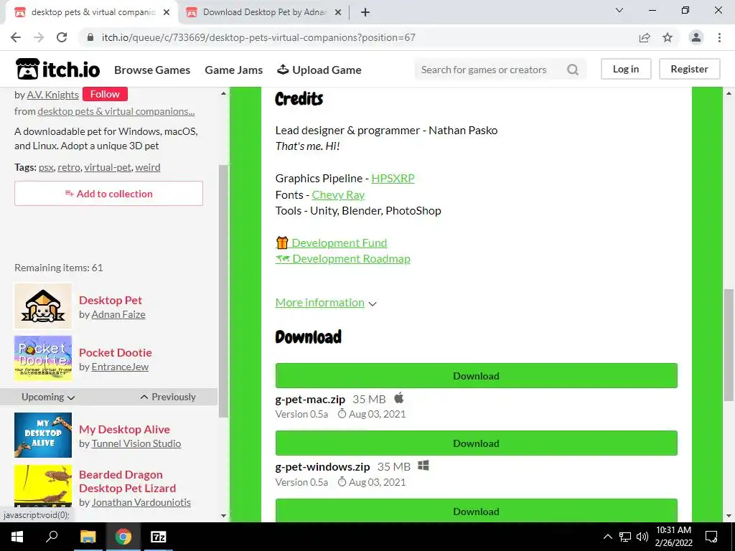735x551 pixels.
Task: Open the Tunnel Vision Studio author link
Action: click(x=136, y=443)
